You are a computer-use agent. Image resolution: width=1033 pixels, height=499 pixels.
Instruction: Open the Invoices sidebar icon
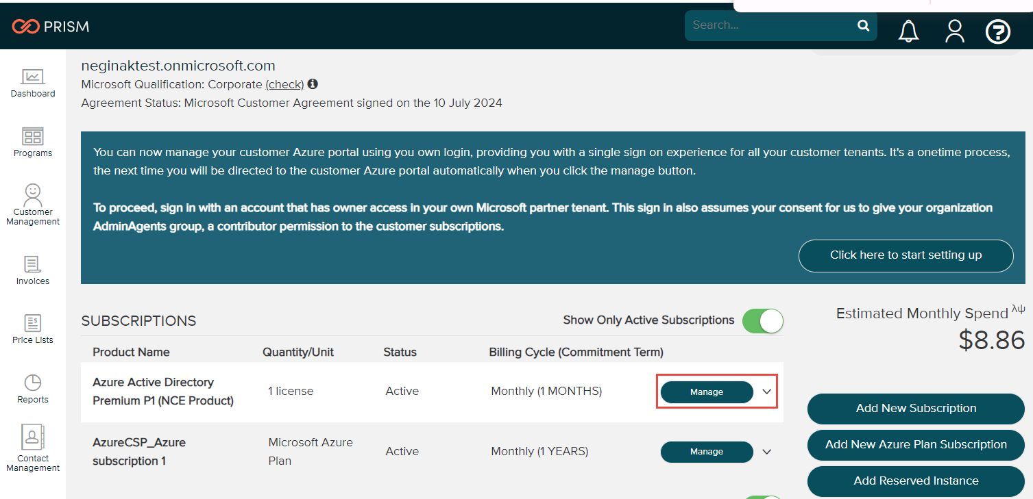(x=32, y=270)
